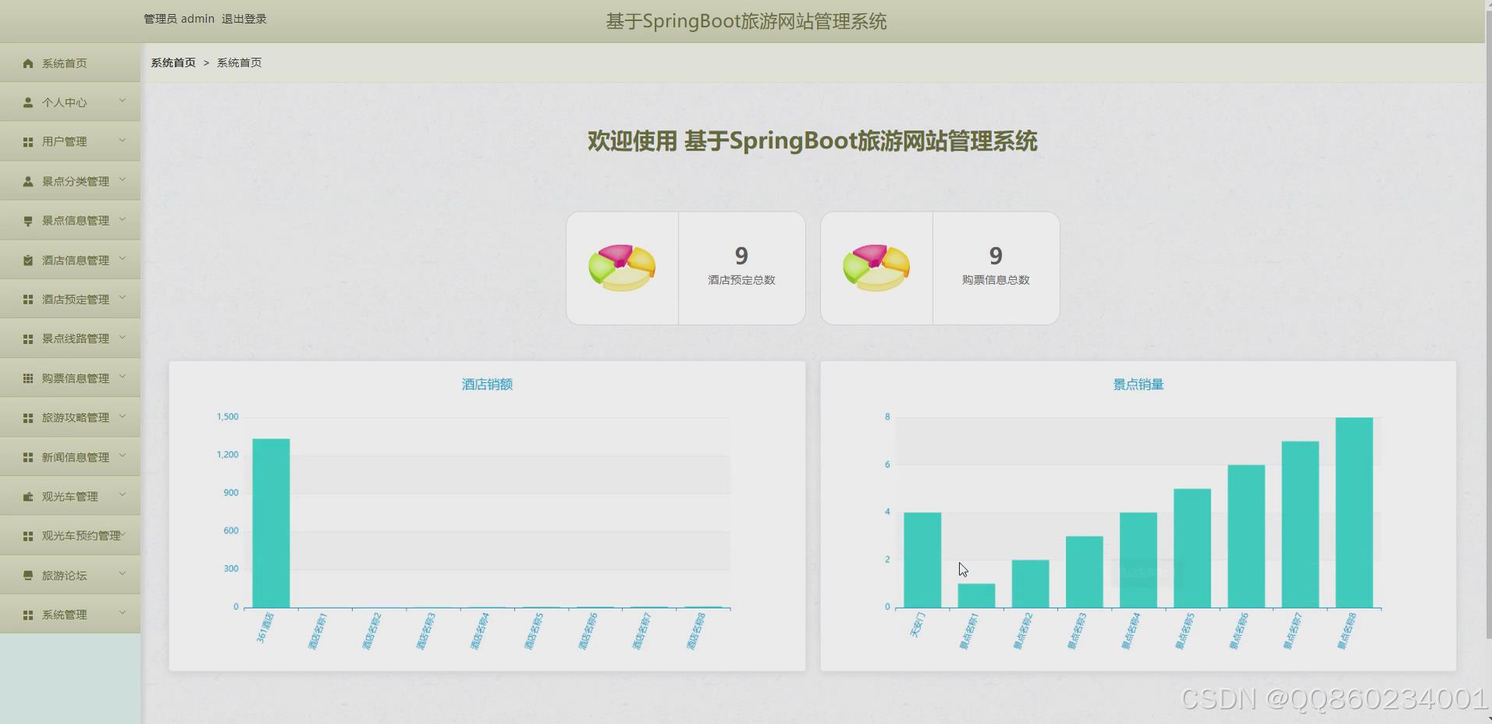The height and width of the screenshot is (724, 1492).
Task: Expand the 景点信息管理 chevron
Action: [123, 219]
